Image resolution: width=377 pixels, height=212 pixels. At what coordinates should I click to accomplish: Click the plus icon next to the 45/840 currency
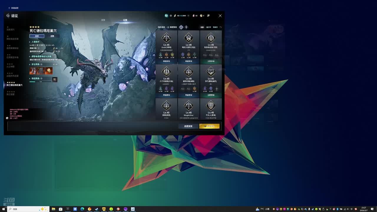click(188, 16)
